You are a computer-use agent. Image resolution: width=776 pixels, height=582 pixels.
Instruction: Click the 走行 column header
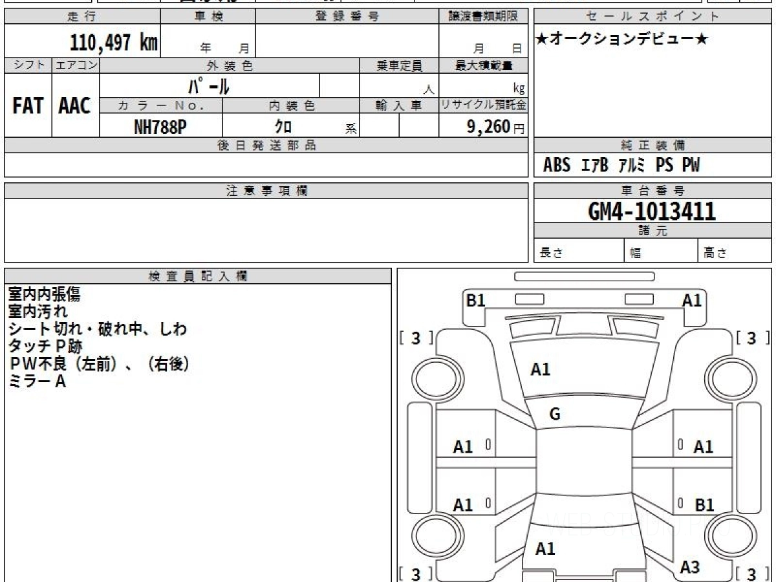[82, 17]
